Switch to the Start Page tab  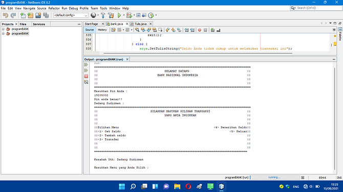[x=92, y=24]
